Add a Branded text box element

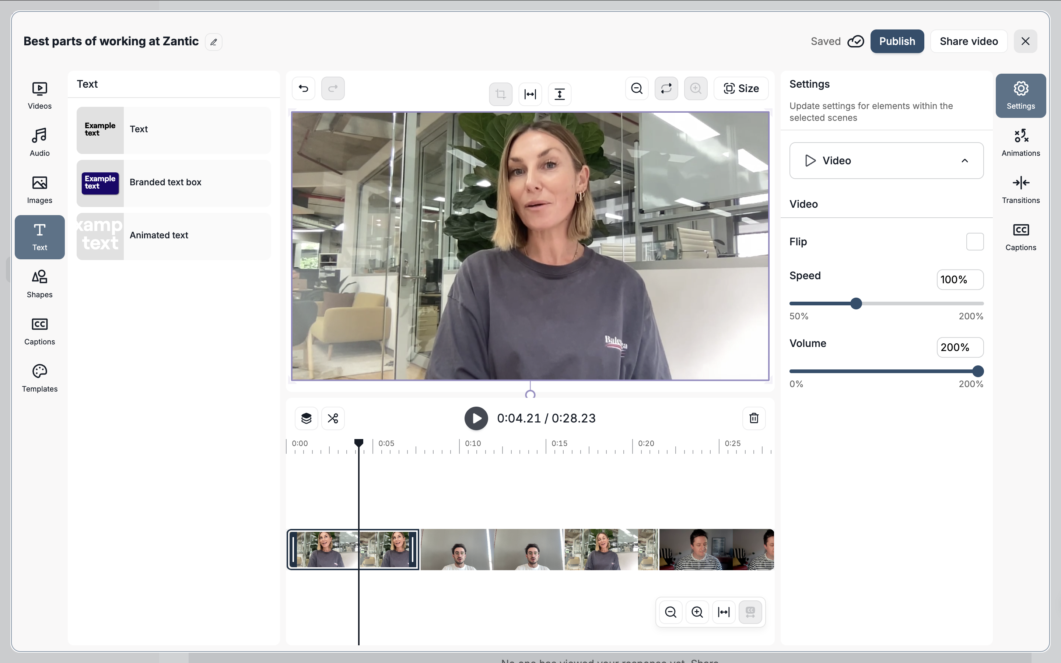[x=174, y=183]
